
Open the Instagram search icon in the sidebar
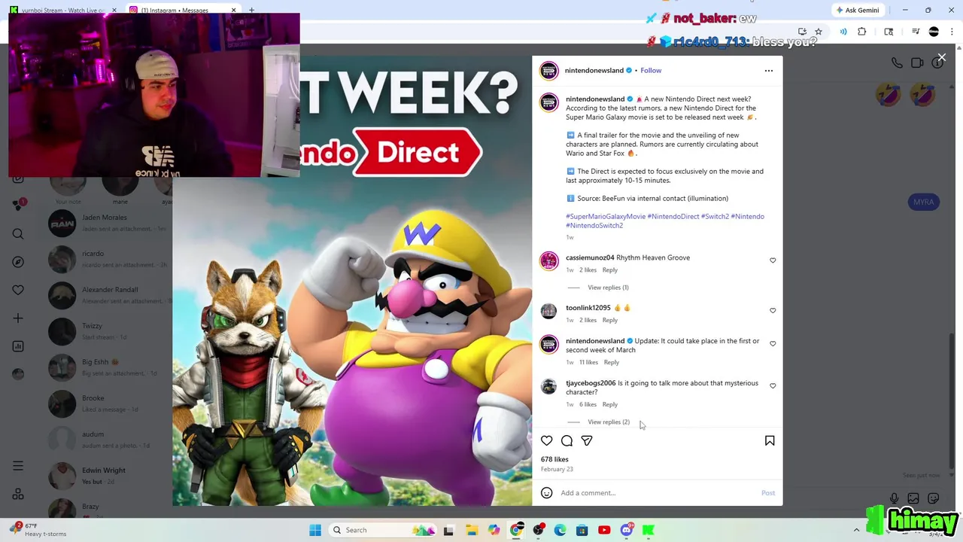[x=18, y=234]
